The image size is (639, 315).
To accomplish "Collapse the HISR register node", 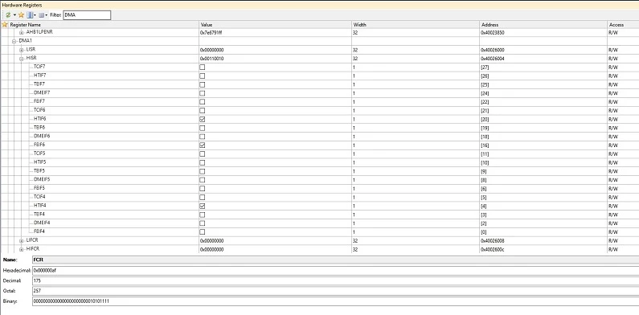I will [x=22, y=59].
